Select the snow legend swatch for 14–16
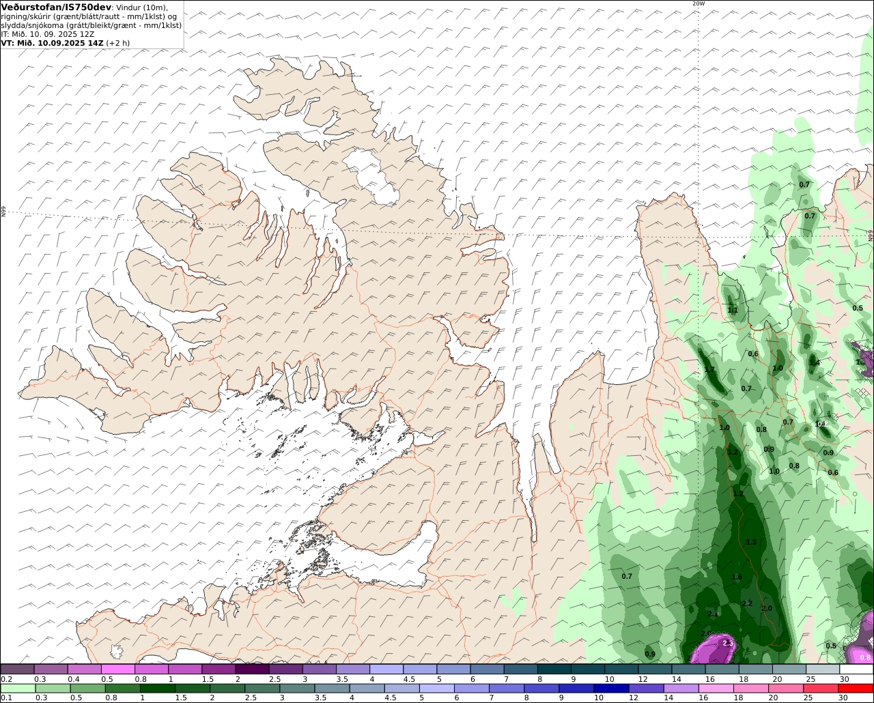Screen dimensions: 874x703 pos(689,670)
